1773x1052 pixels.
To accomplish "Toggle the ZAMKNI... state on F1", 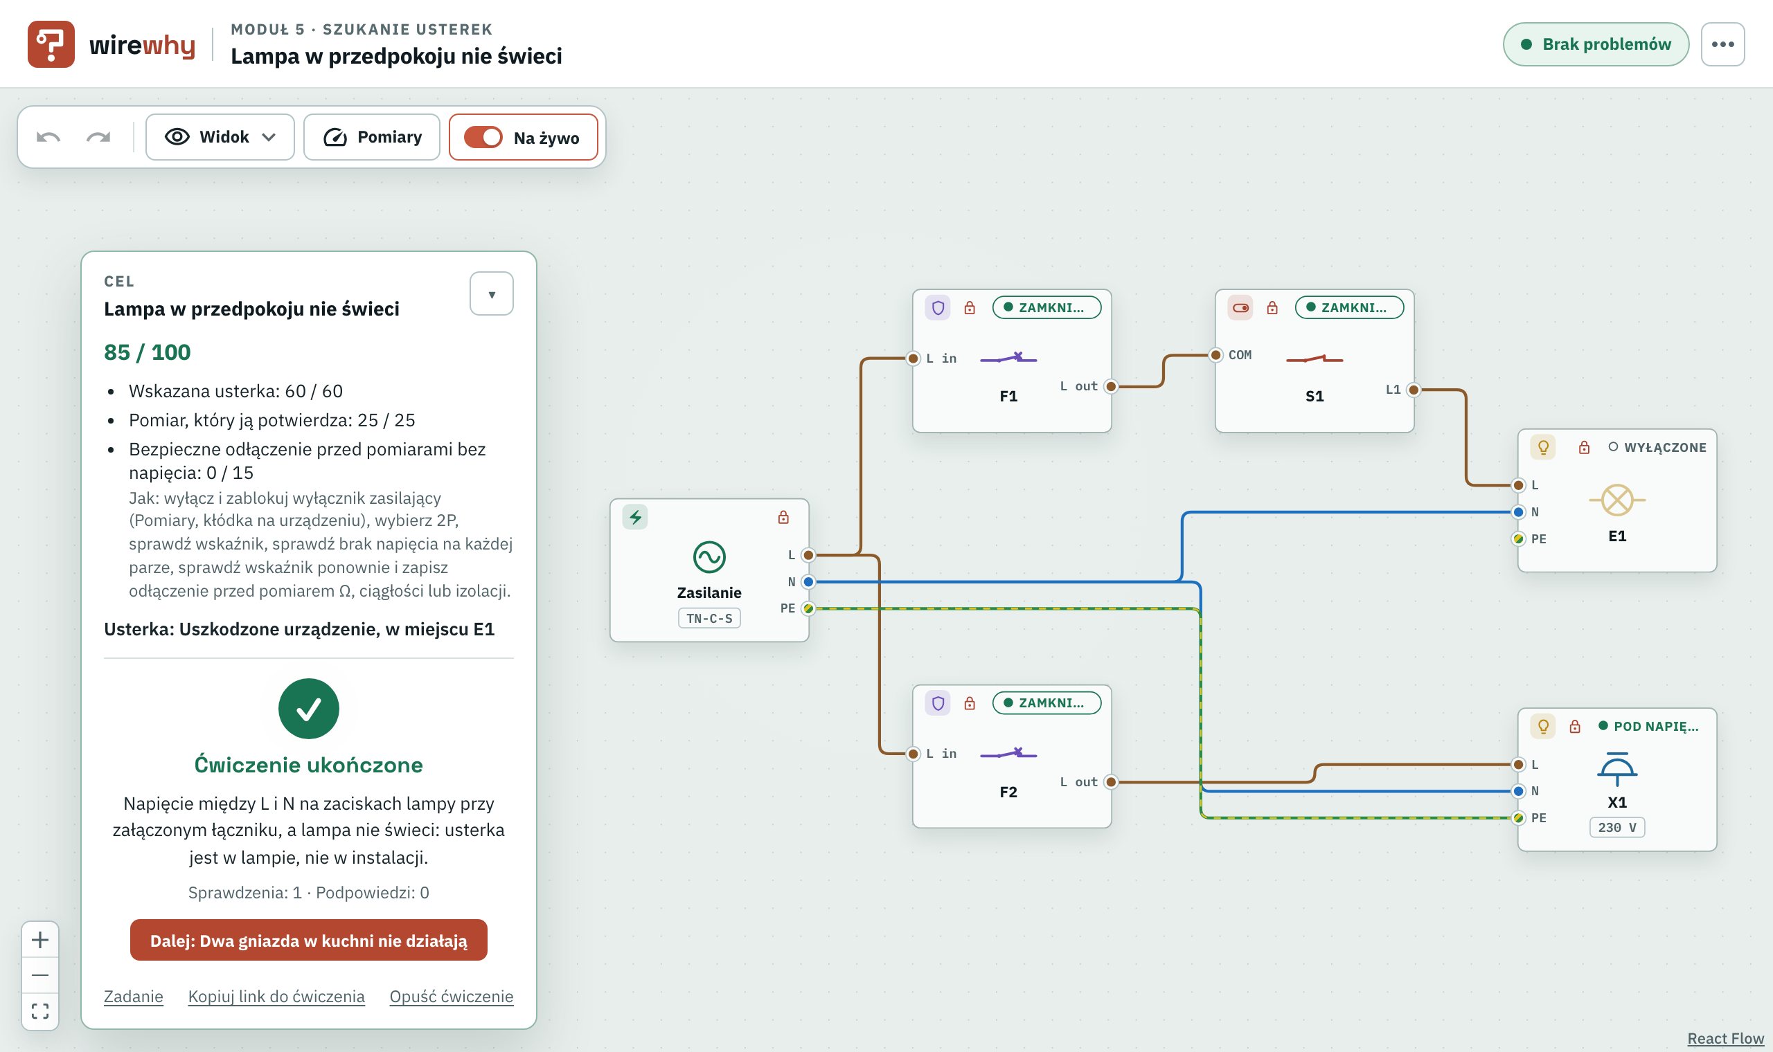I will point(1046,308).
